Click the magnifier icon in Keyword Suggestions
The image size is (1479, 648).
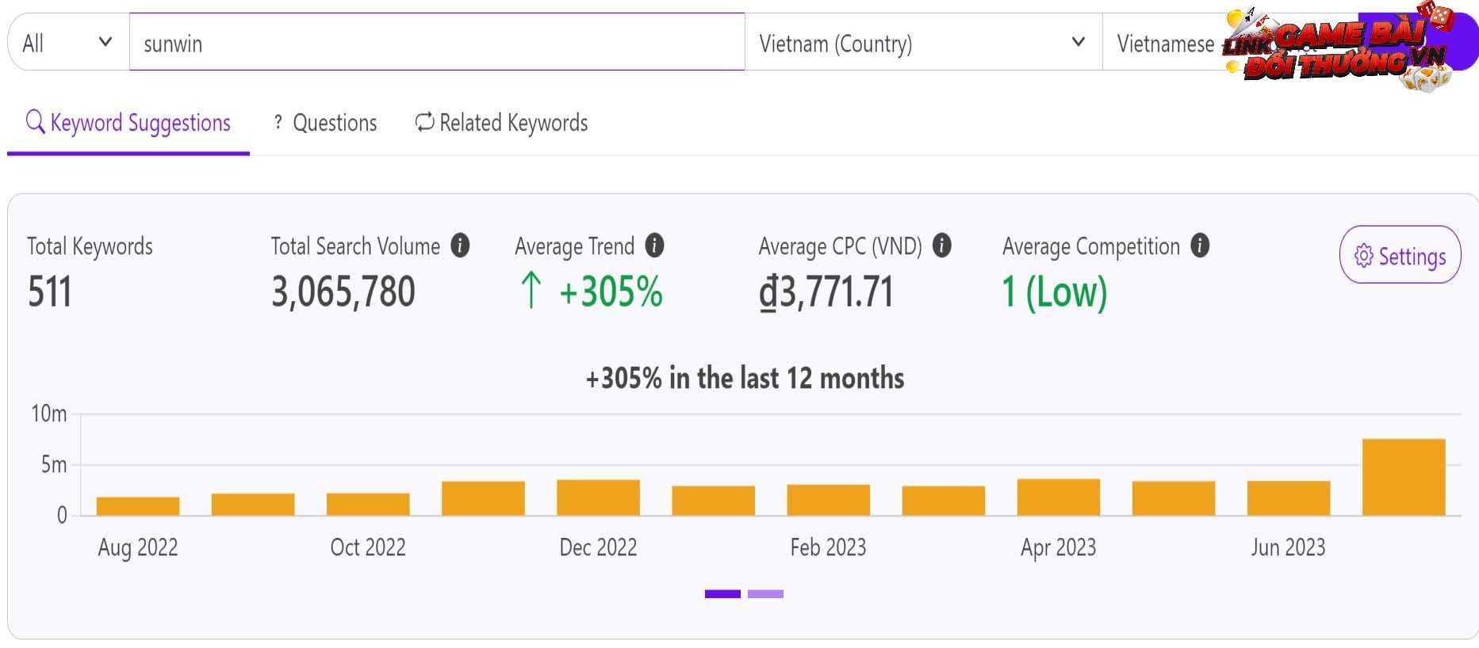pos(35,122)
